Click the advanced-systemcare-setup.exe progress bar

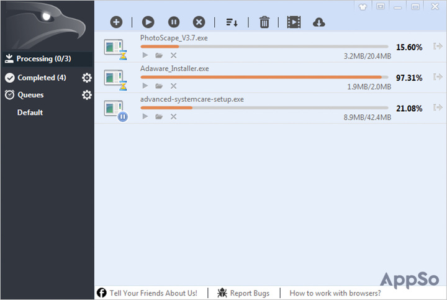coord(264,108)
